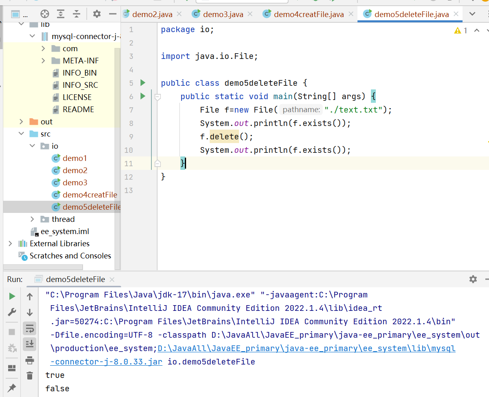The height and width of the screenshot is (397, 489).
Task: Click the stop process button
Action: (12, 332)
